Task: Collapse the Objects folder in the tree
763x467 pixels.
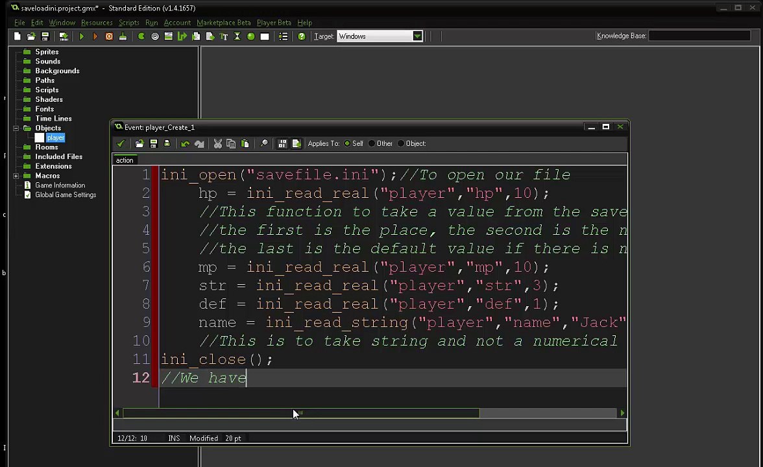Action: [16, 128]
